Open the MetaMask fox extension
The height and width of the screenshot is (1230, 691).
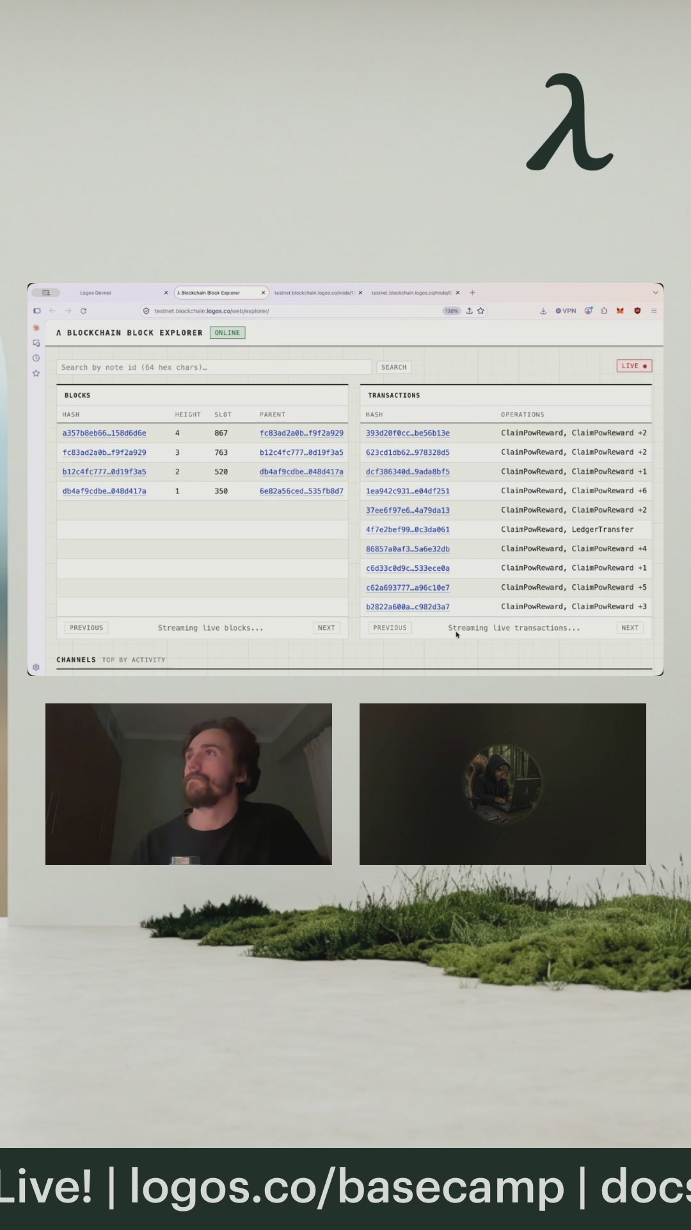pos(620,311)
